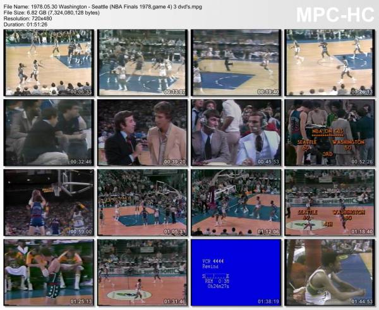Click the File Name text line

click(103, 7)
